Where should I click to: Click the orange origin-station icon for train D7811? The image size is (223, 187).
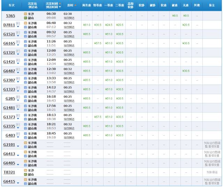25,23
